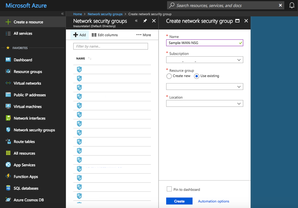The image size is (298, 208).
Task: Click the notifications bell icon
Action: [292, 5]
